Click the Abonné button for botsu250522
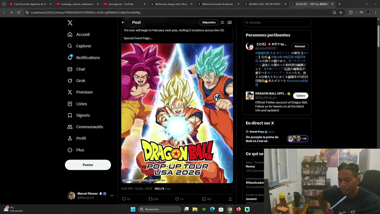380x214 pixels. click(x=300, y=46)
